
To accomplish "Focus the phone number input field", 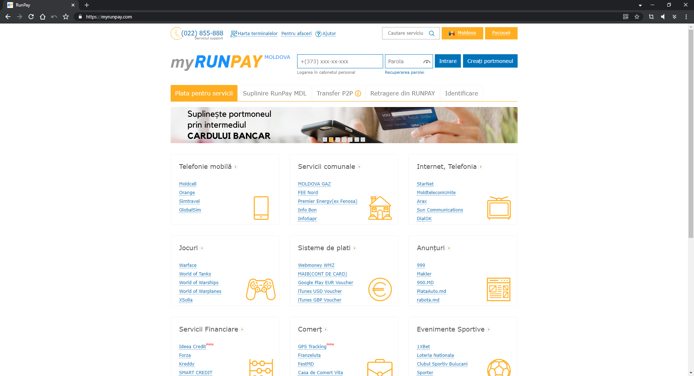I will [340, 61].
